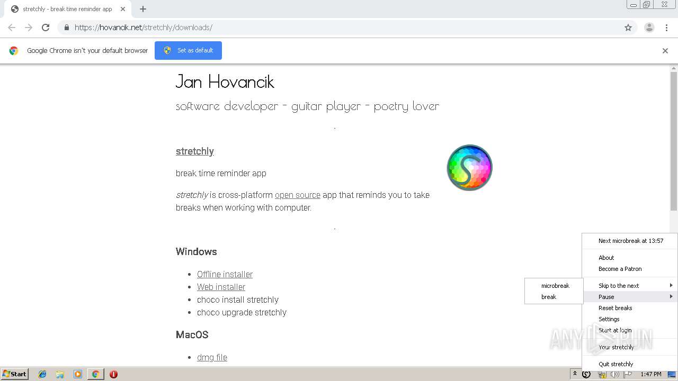Go forward in the browser
Image resolution: width=678 pixels, height=381 pixels.
[29, 28]
